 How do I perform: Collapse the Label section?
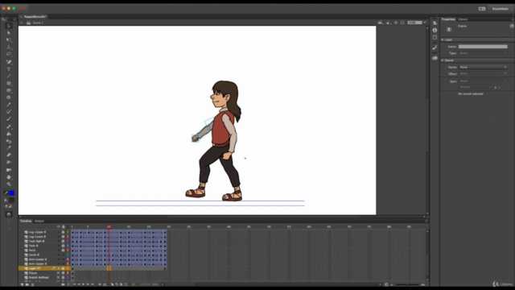tap(443, 39)
